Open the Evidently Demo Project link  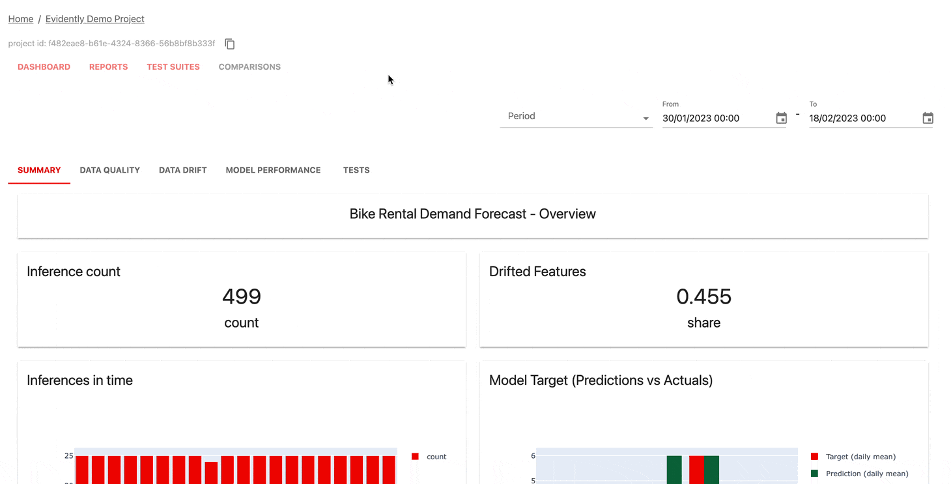point(94,19)
